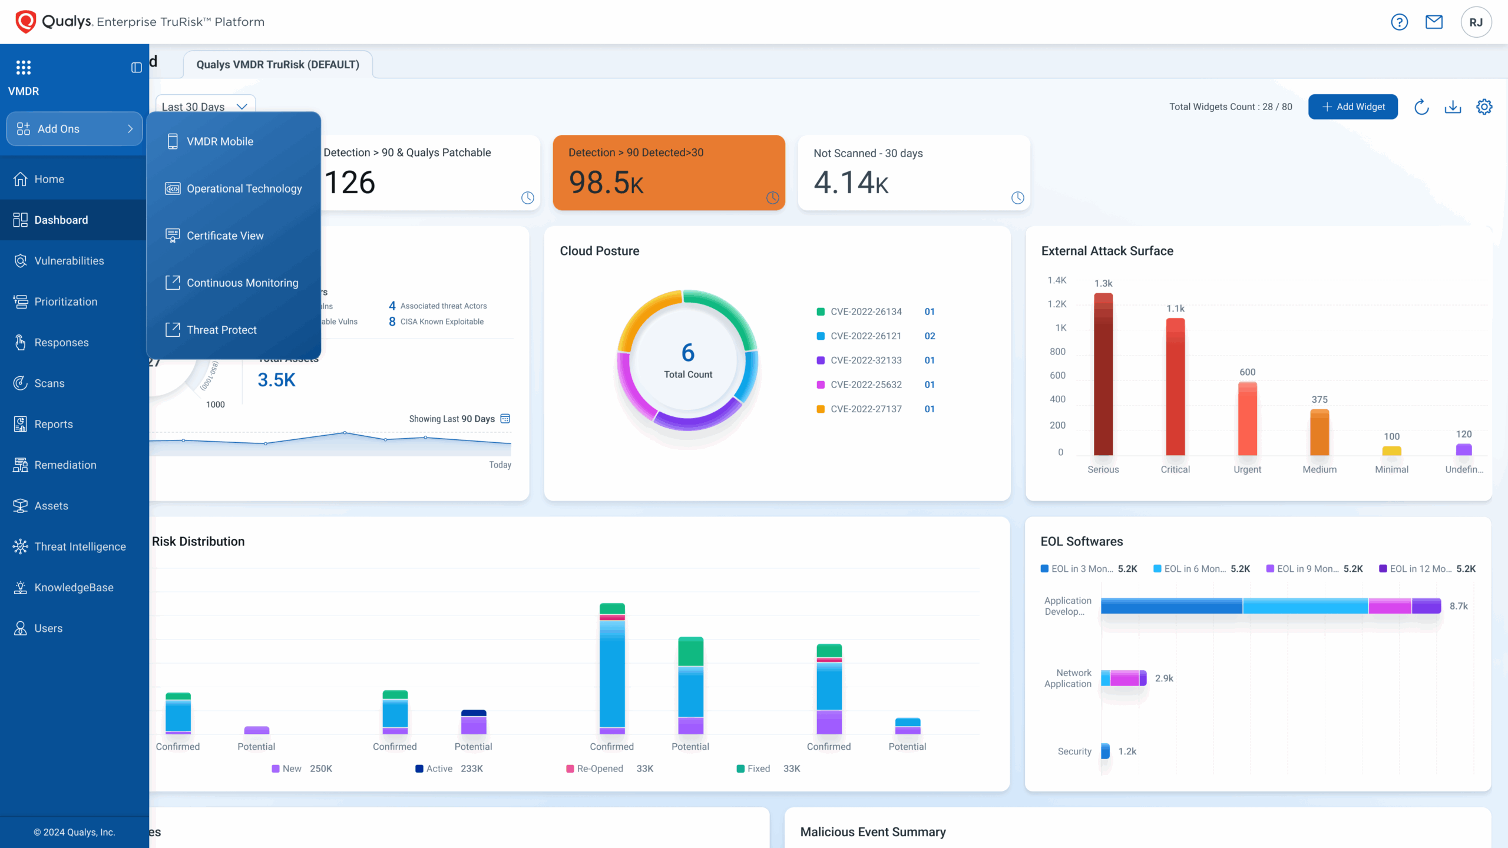
Task: Click the Critical bar in External Attack Surface
Action: tap(1175, 387)
